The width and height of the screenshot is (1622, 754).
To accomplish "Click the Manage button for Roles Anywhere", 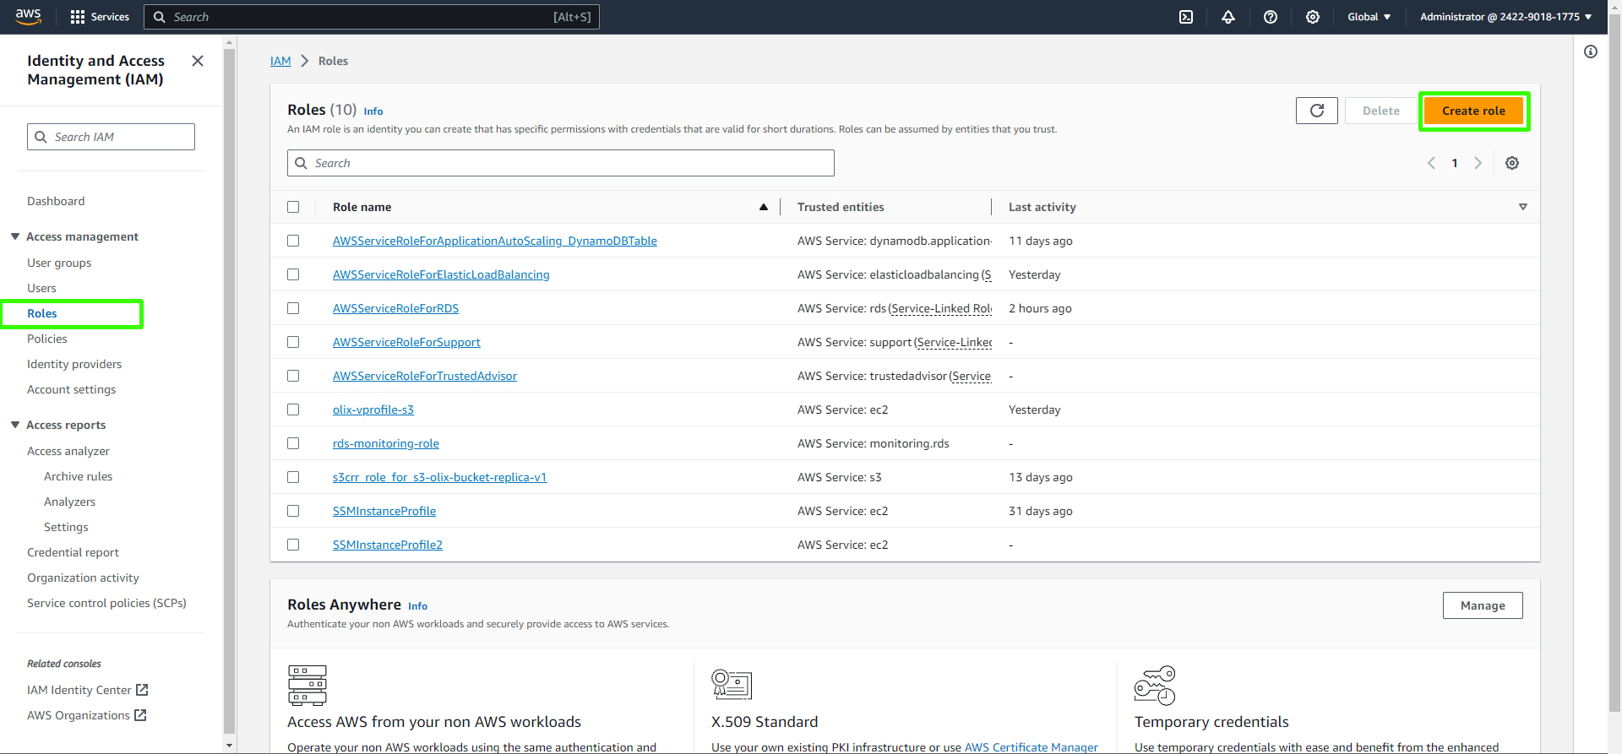I will click(1483, 605).
